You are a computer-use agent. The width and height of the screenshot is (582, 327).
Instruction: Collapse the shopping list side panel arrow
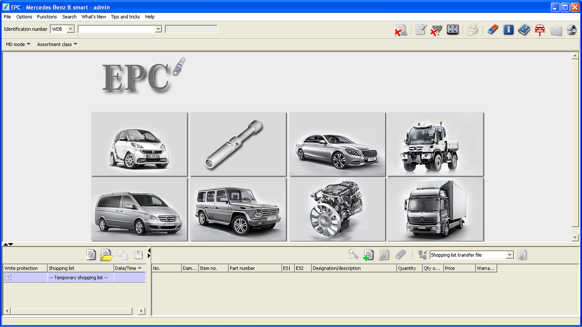149,249
